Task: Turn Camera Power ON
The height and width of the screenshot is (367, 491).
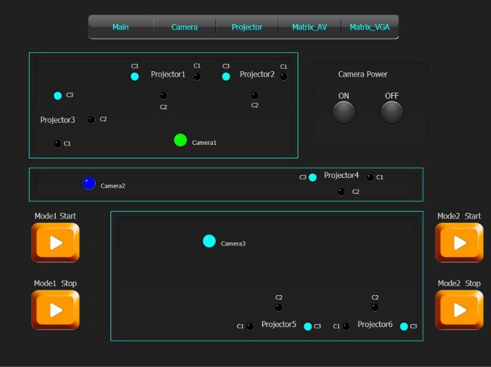Action: coord(344,112)
